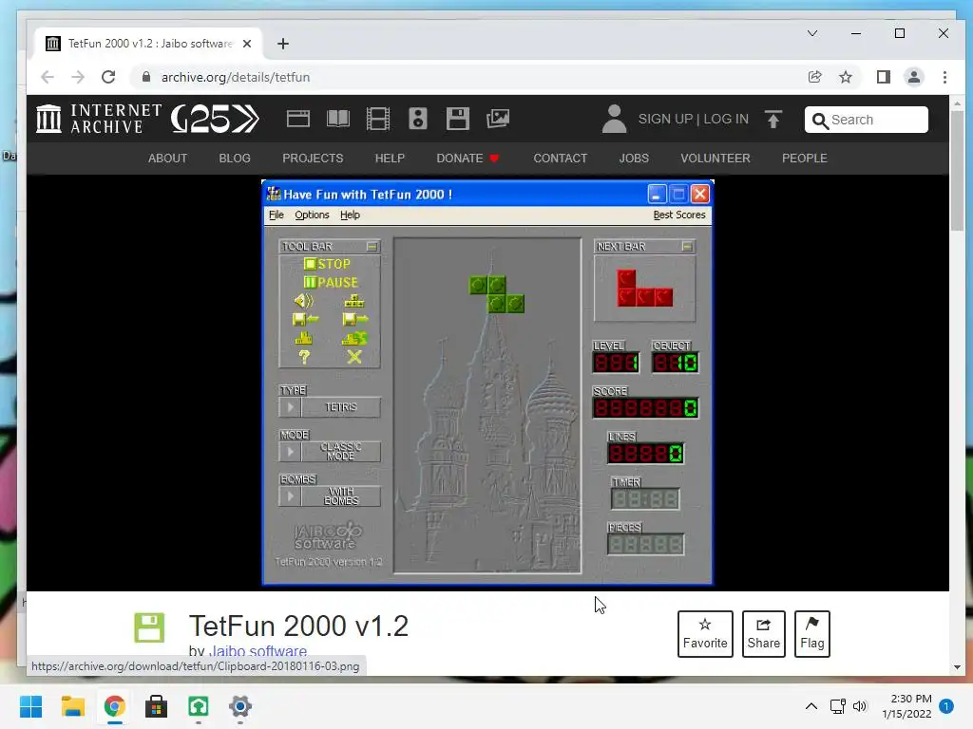Show hidden system tray icons
Image resolution: width=973 pixels, height=729 pixels.
(811, 706)
